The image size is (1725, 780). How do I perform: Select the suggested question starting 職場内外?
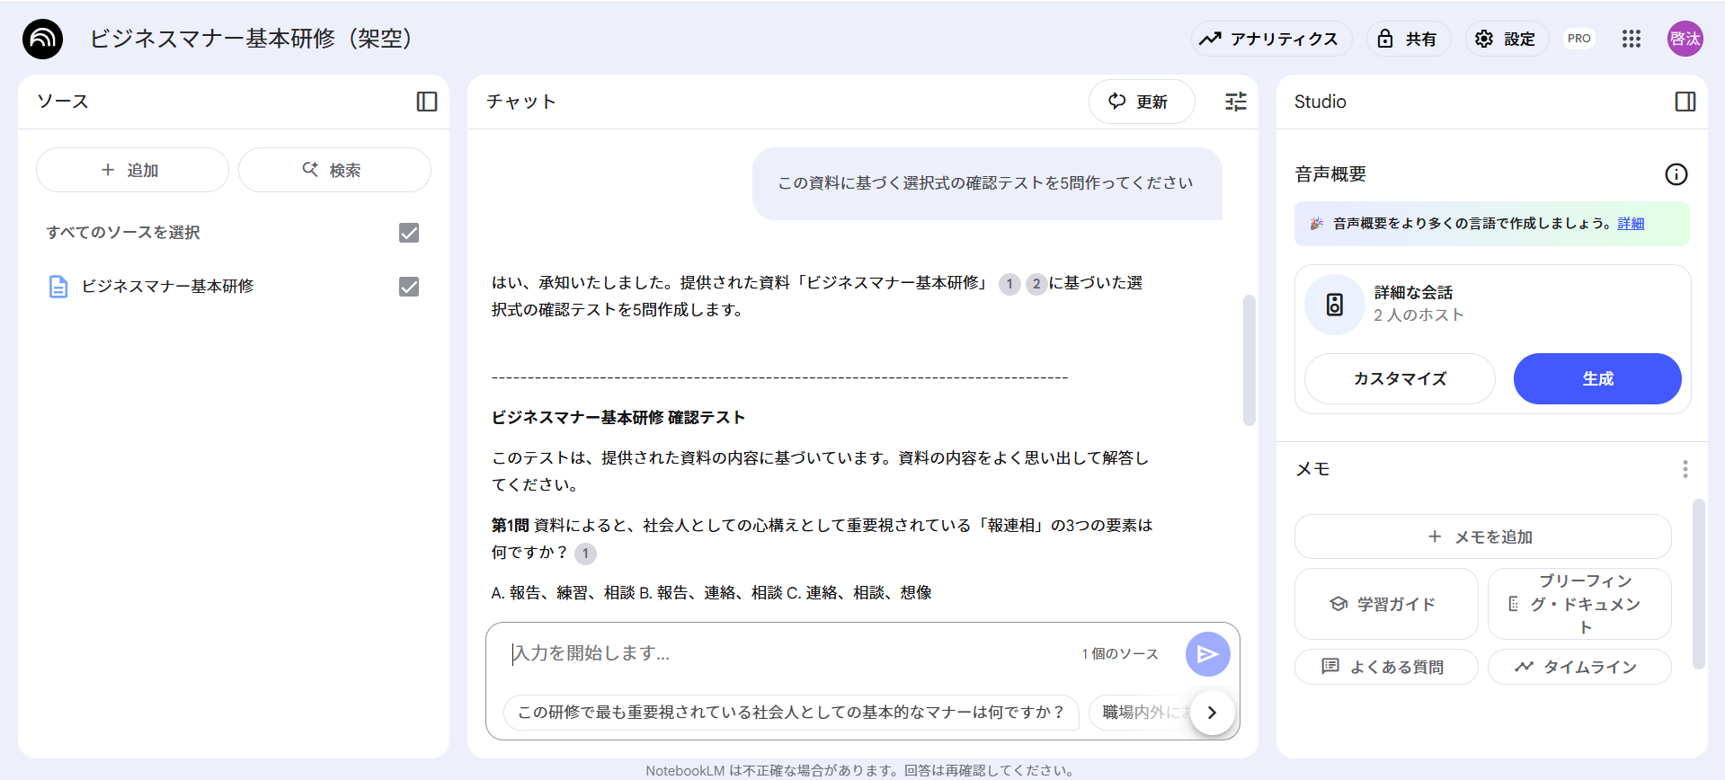[1141, 713]
